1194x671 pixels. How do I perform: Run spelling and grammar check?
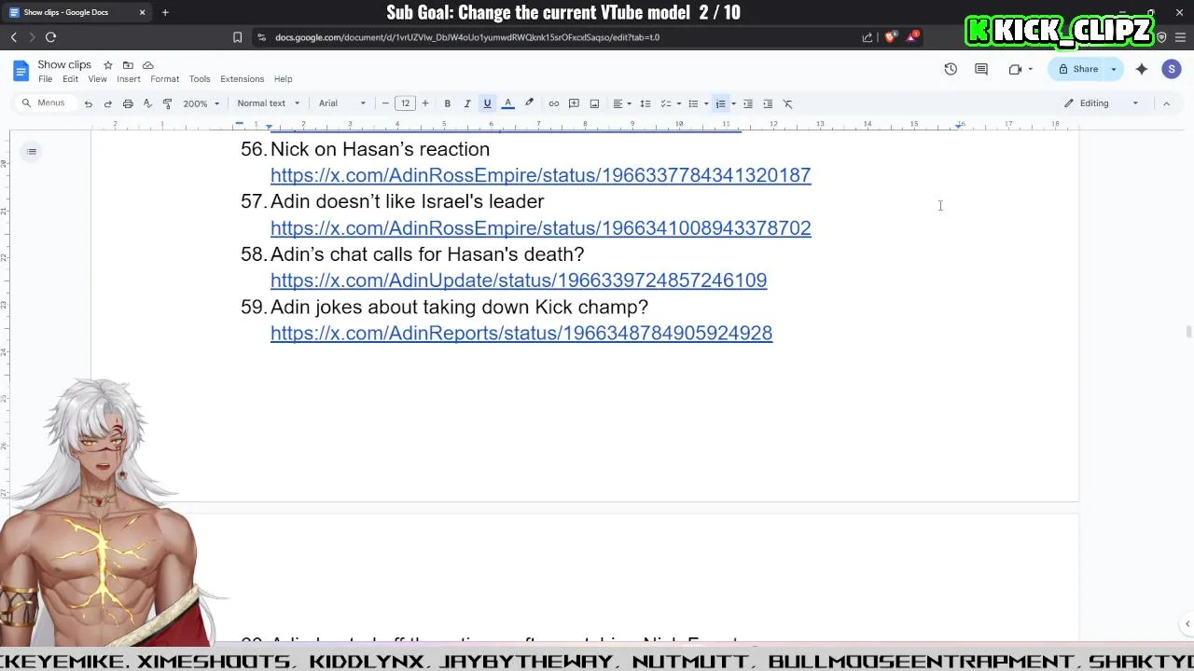[147, 103]
